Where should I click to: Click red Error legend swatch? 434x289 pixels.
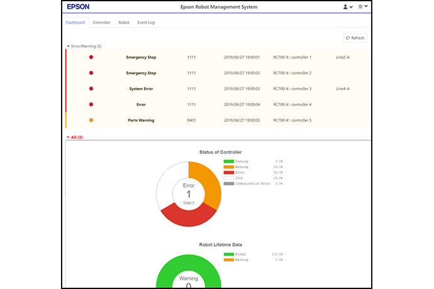(x=229, y=172)
